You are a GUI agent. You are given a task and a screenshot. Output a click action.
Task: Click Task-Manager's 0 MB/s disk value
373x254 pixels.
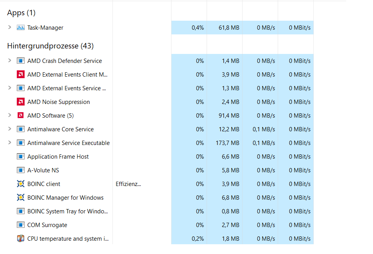[x=266, y=28]
